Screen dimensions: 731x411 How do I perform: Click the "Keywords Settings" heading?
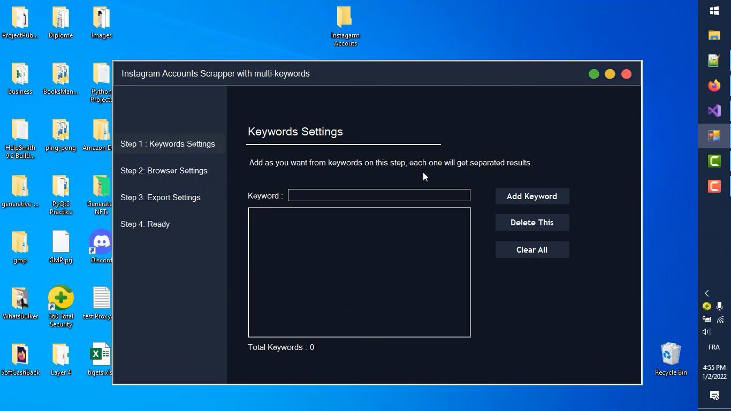point(295,132)
